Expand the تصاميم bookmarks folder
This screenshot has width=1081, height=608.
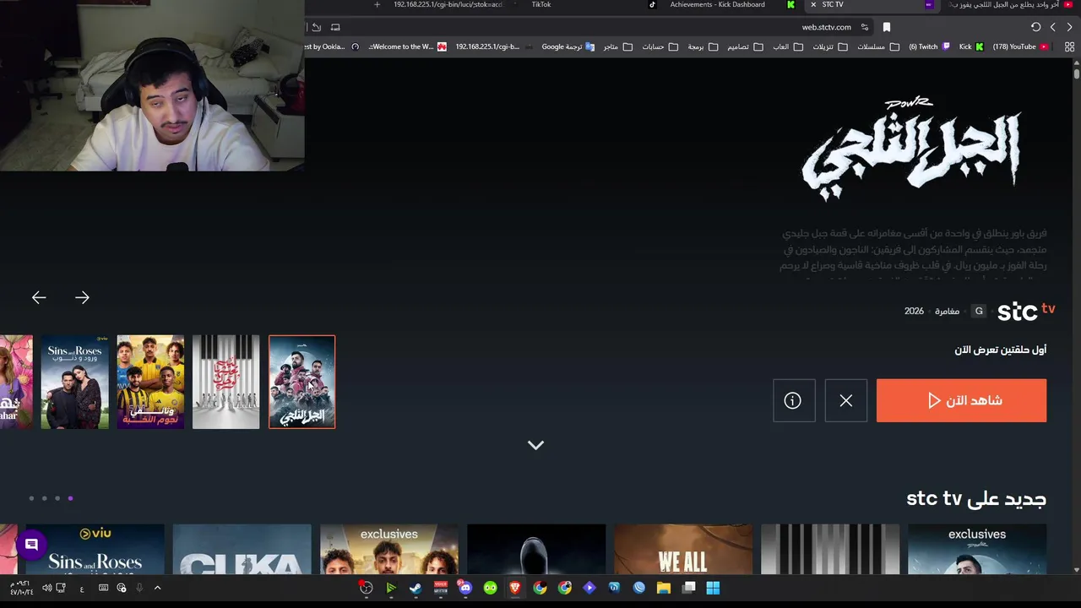(x=745, y=46)
